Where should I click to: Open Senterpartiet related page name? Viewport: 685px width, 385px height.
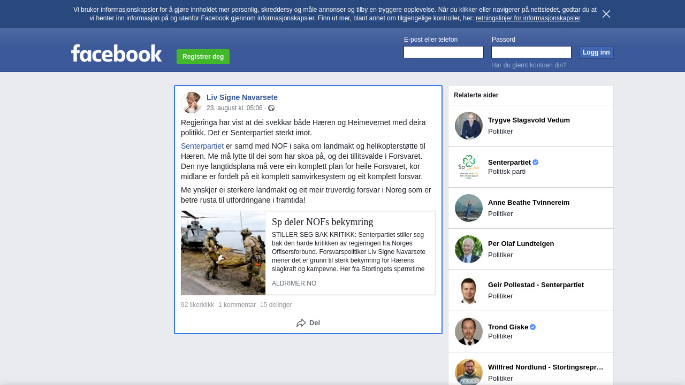click(x=509, y=162)
